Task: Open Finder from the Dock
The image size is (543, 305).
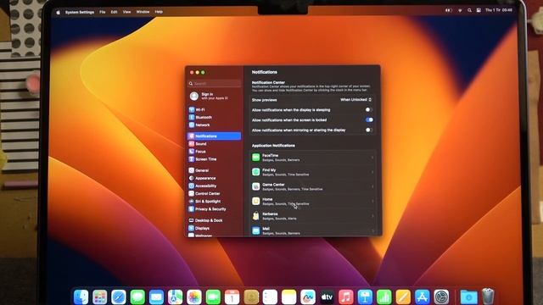Action: (x=81, y=297)
